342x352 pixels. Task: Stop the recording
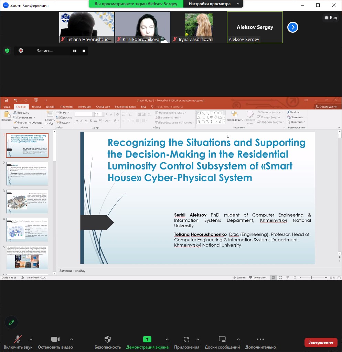click(84, 51)
